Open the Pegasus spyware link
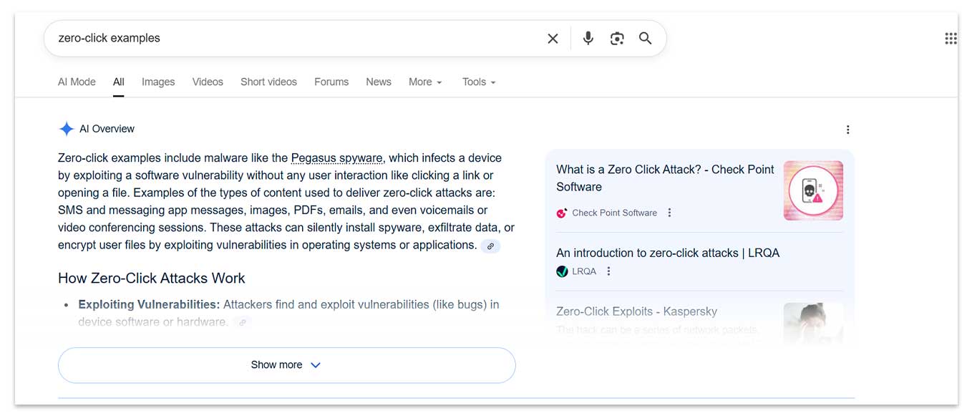Viewport: 972px width, 416px height. [336, 158]
